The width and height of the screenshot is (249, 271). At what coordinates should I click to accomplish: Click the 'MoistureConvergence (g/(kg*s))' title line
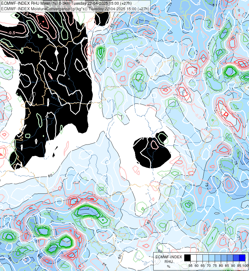tap(75, 9)
